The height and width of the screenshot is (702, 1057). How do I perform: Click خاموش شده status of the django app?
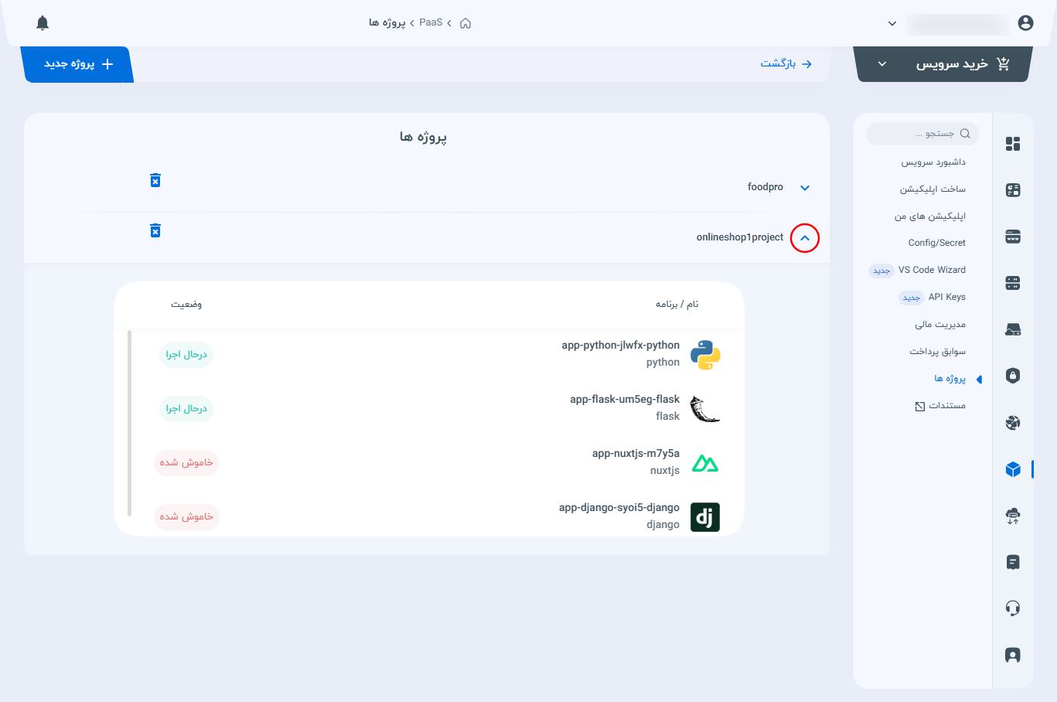[186, 517]
